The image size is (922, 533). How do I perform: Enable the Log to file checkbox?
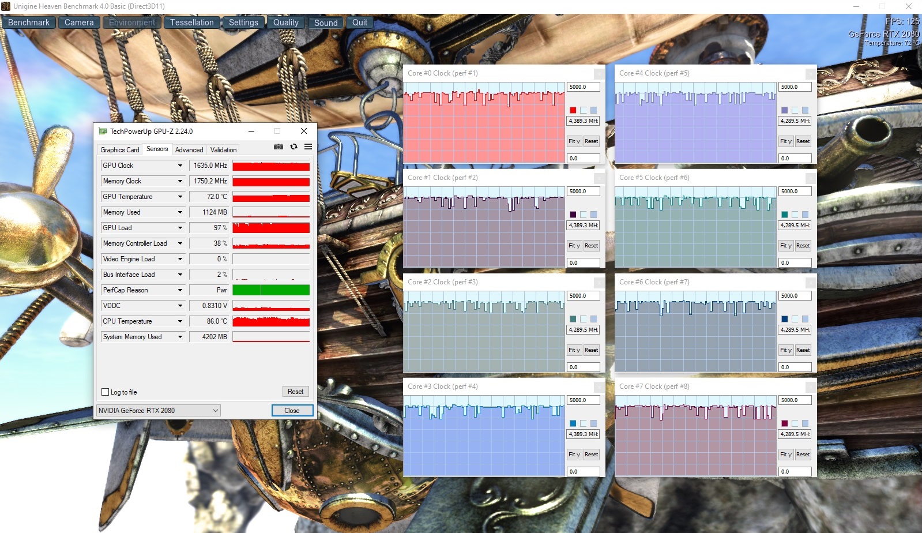pyautogui.click(x=106, y=392)
